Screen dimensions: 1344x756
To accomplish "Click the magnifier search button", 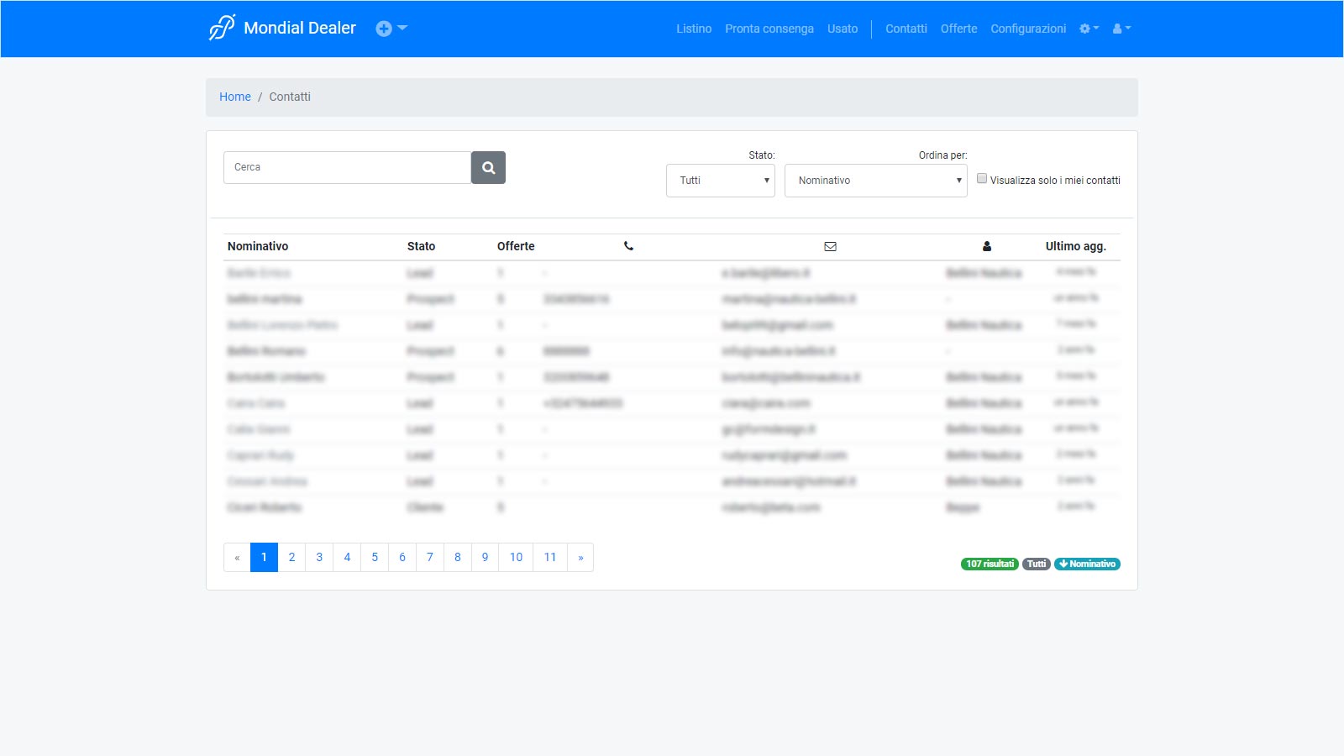I will click(488, 168).
